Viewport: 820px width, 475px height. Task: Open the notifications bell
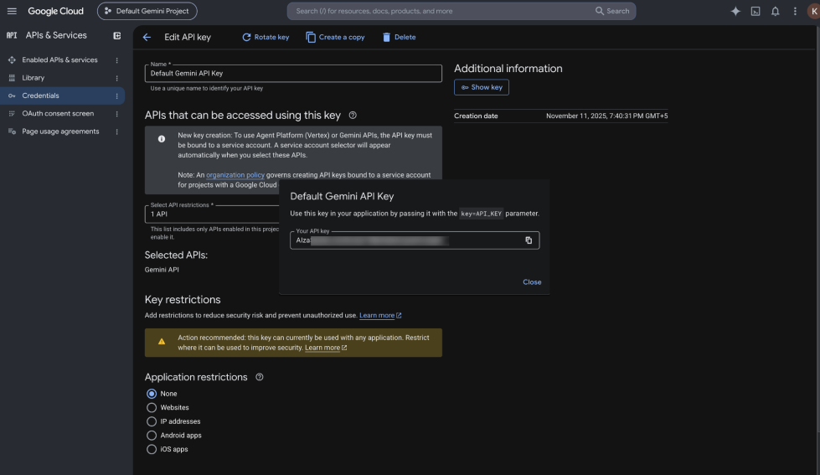775,11
